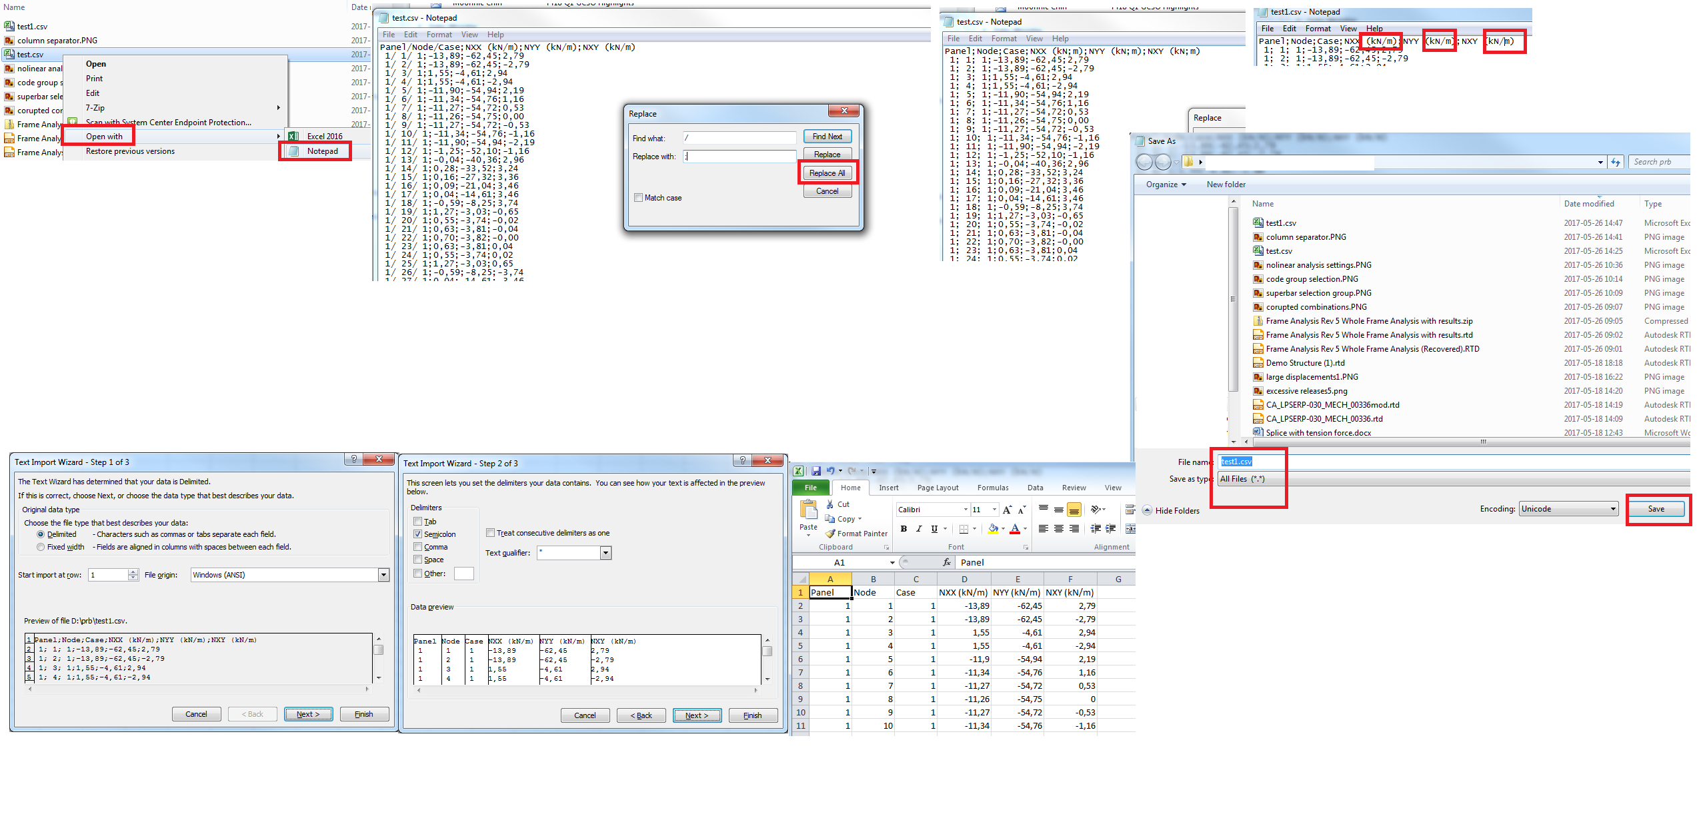Screen dimensions: 1703x824
Task: Uncheck the Semicolon delimiter checkbox
Action: point(418,534)
